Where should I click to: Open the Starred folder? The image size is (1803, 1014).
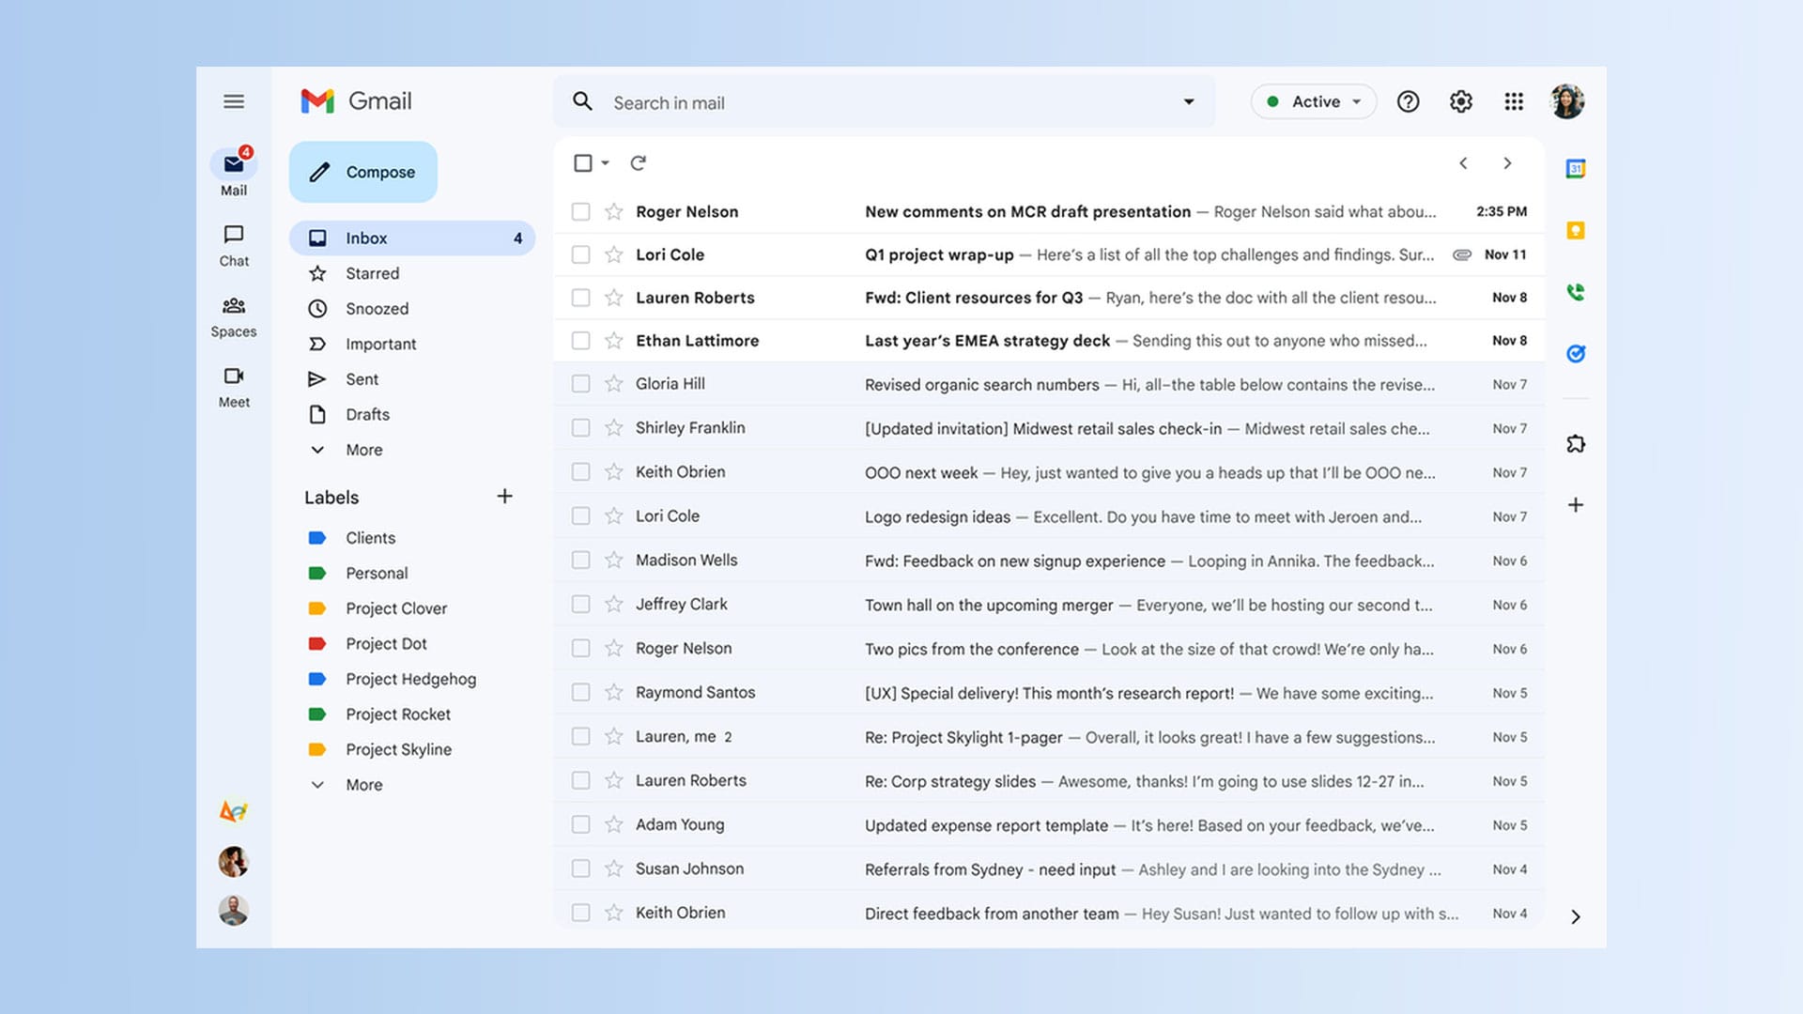point(372,272)
